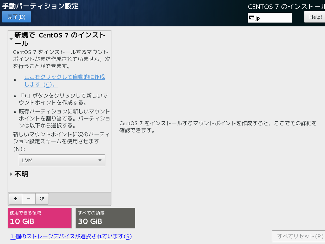This screenshot has height=244, width=325.
Task: Click the 使用できる領域 10 GiB box
Action: coord(40,218)
